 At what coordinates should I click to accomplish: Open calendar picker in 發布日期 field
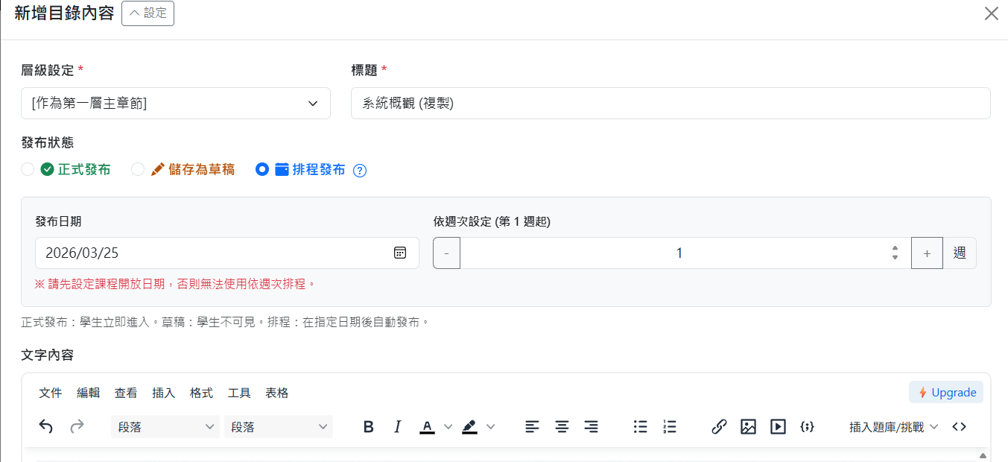pyautogui.click(x=400, y=253)
